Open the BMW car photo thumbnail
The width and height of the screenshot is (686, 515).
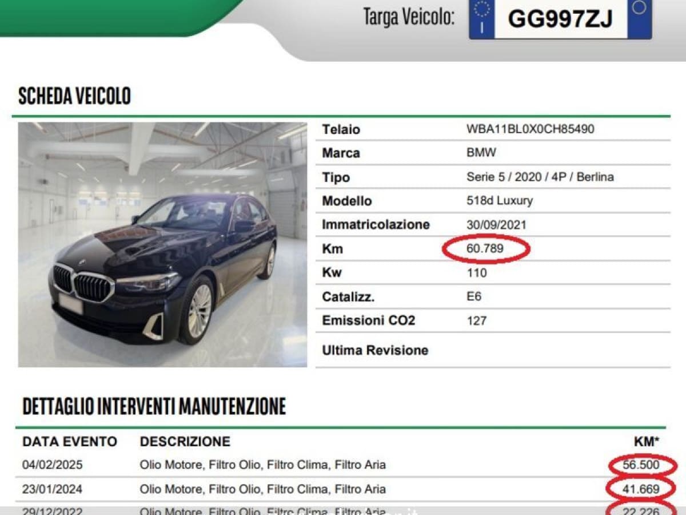(x=162, y=244)
